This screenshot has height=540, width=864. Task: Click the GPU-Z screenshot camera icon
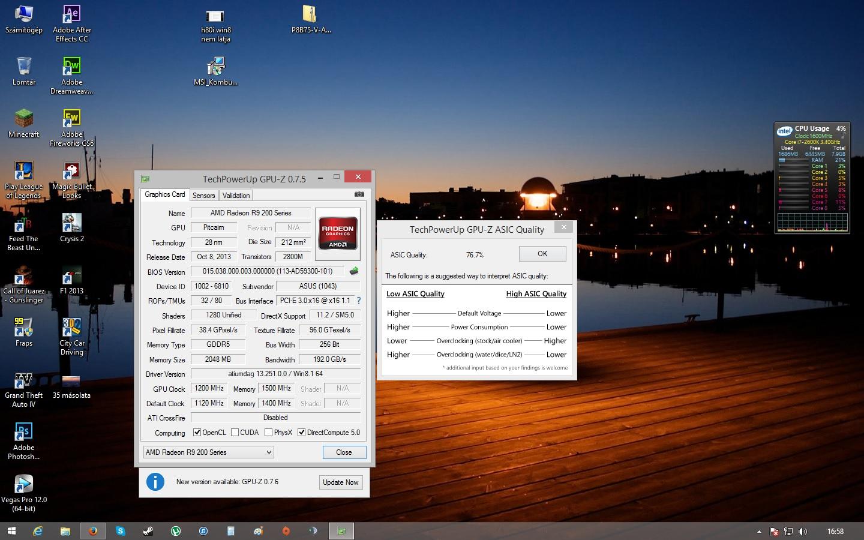coord(359,194)
